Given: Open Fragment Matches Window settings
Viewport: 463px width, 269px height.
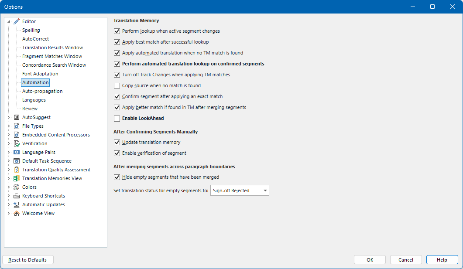Looking at the screenshot, I should 52,56.
